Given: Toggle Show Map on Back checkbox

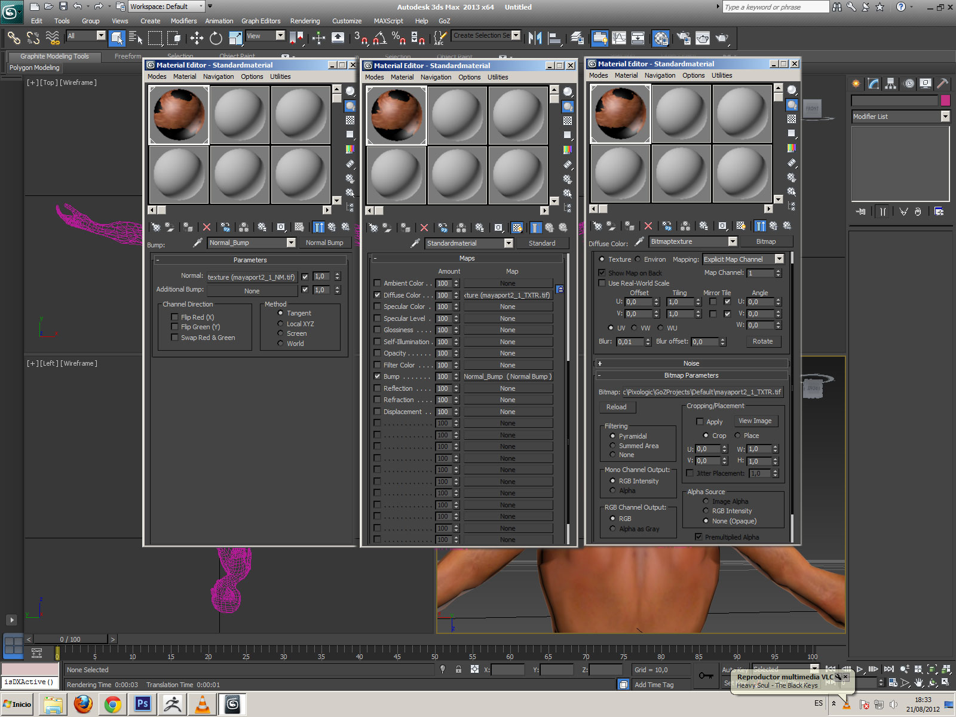Looking at the screenshot, I should coord(602,273).
